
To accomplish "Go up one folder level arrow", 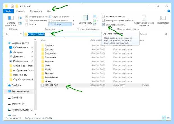I will coord(21,34).
